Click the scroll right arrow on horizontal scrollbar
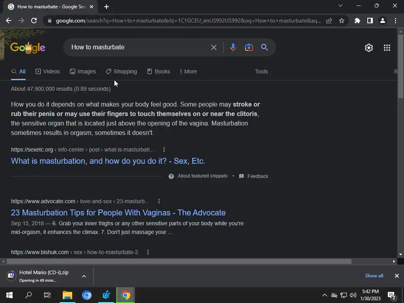 click(394, 261)
